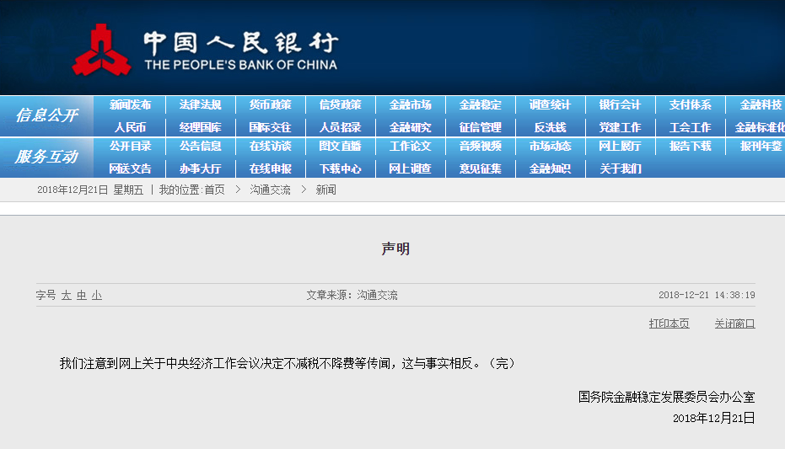Set the font size to 小
The height and width of the screenshot is (449, 785).
coord(97,296)
